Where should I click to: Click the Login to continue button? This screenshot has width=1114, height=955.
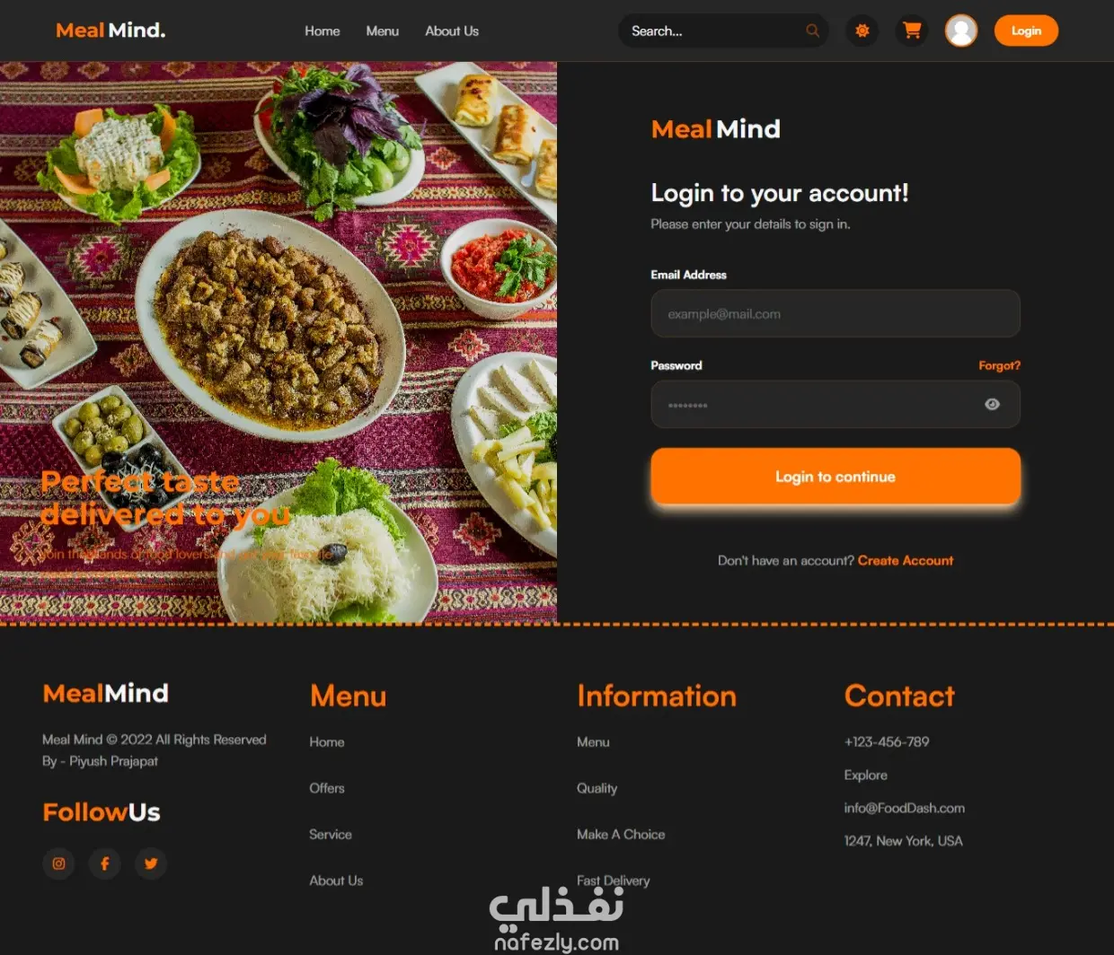835,477
